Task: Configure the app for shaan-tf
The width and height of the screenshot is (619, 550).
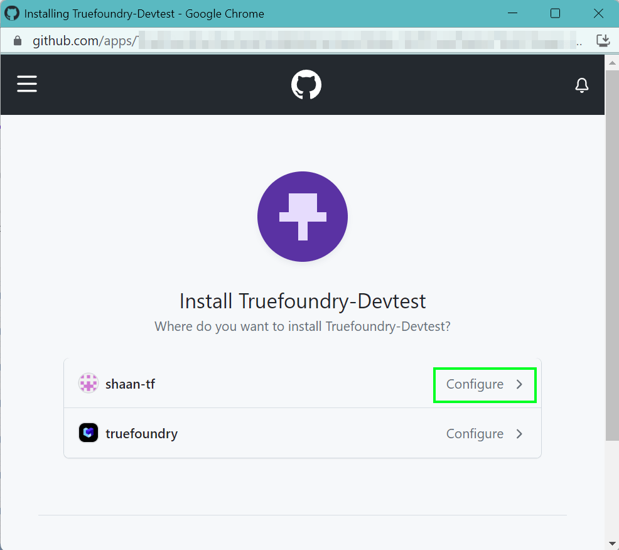Action: pos(485,385)
